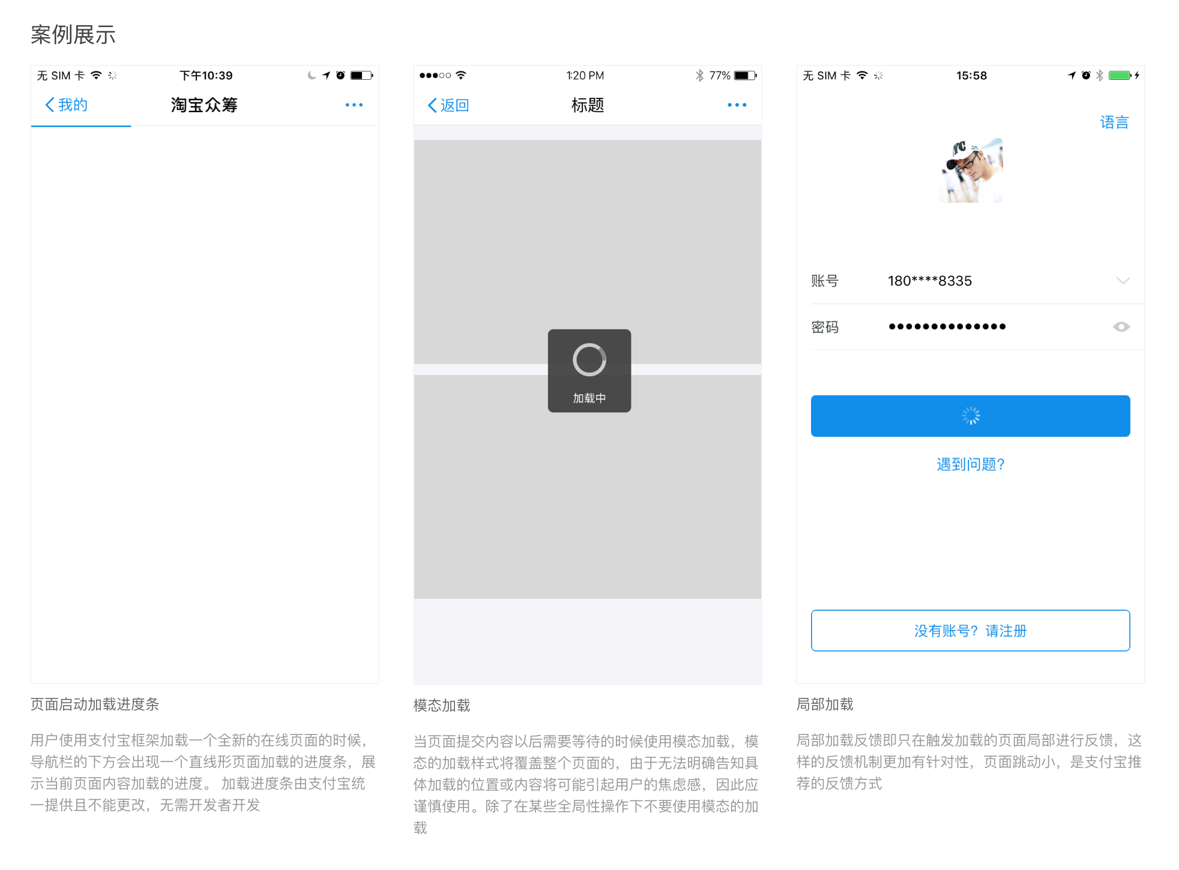Tap the location arrow icon in the 15:58 status bar
This screenshot has height=870, width=1179.
pos(1072,75)
